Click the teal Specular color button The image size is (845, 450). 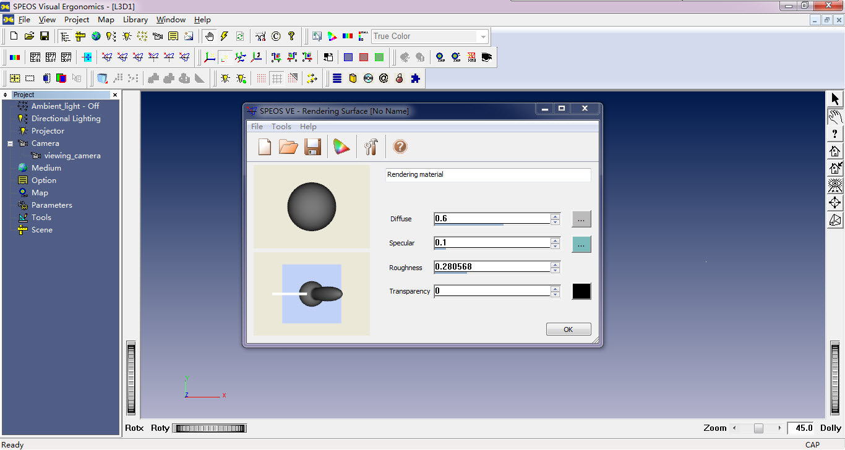click(581, 244)
